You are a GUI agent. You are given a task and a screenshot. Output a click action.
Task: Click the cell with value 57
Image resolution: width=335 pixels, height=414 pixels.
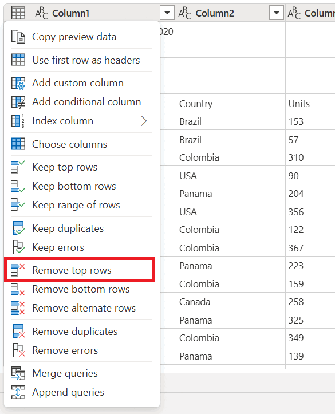click(310, 139)
